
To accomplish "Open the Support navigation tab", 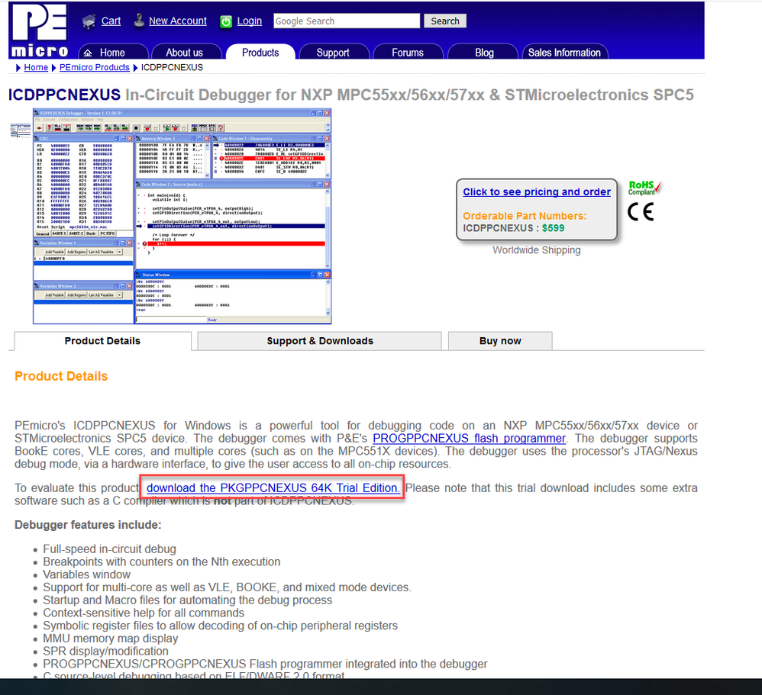I will 333,53.
